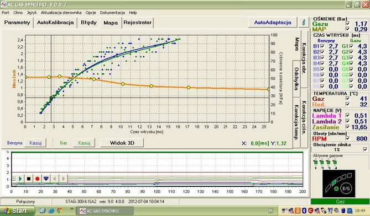Click active gas injector icon number 1
The width and height of the screenshot is (370, 216).
[315, 163]
